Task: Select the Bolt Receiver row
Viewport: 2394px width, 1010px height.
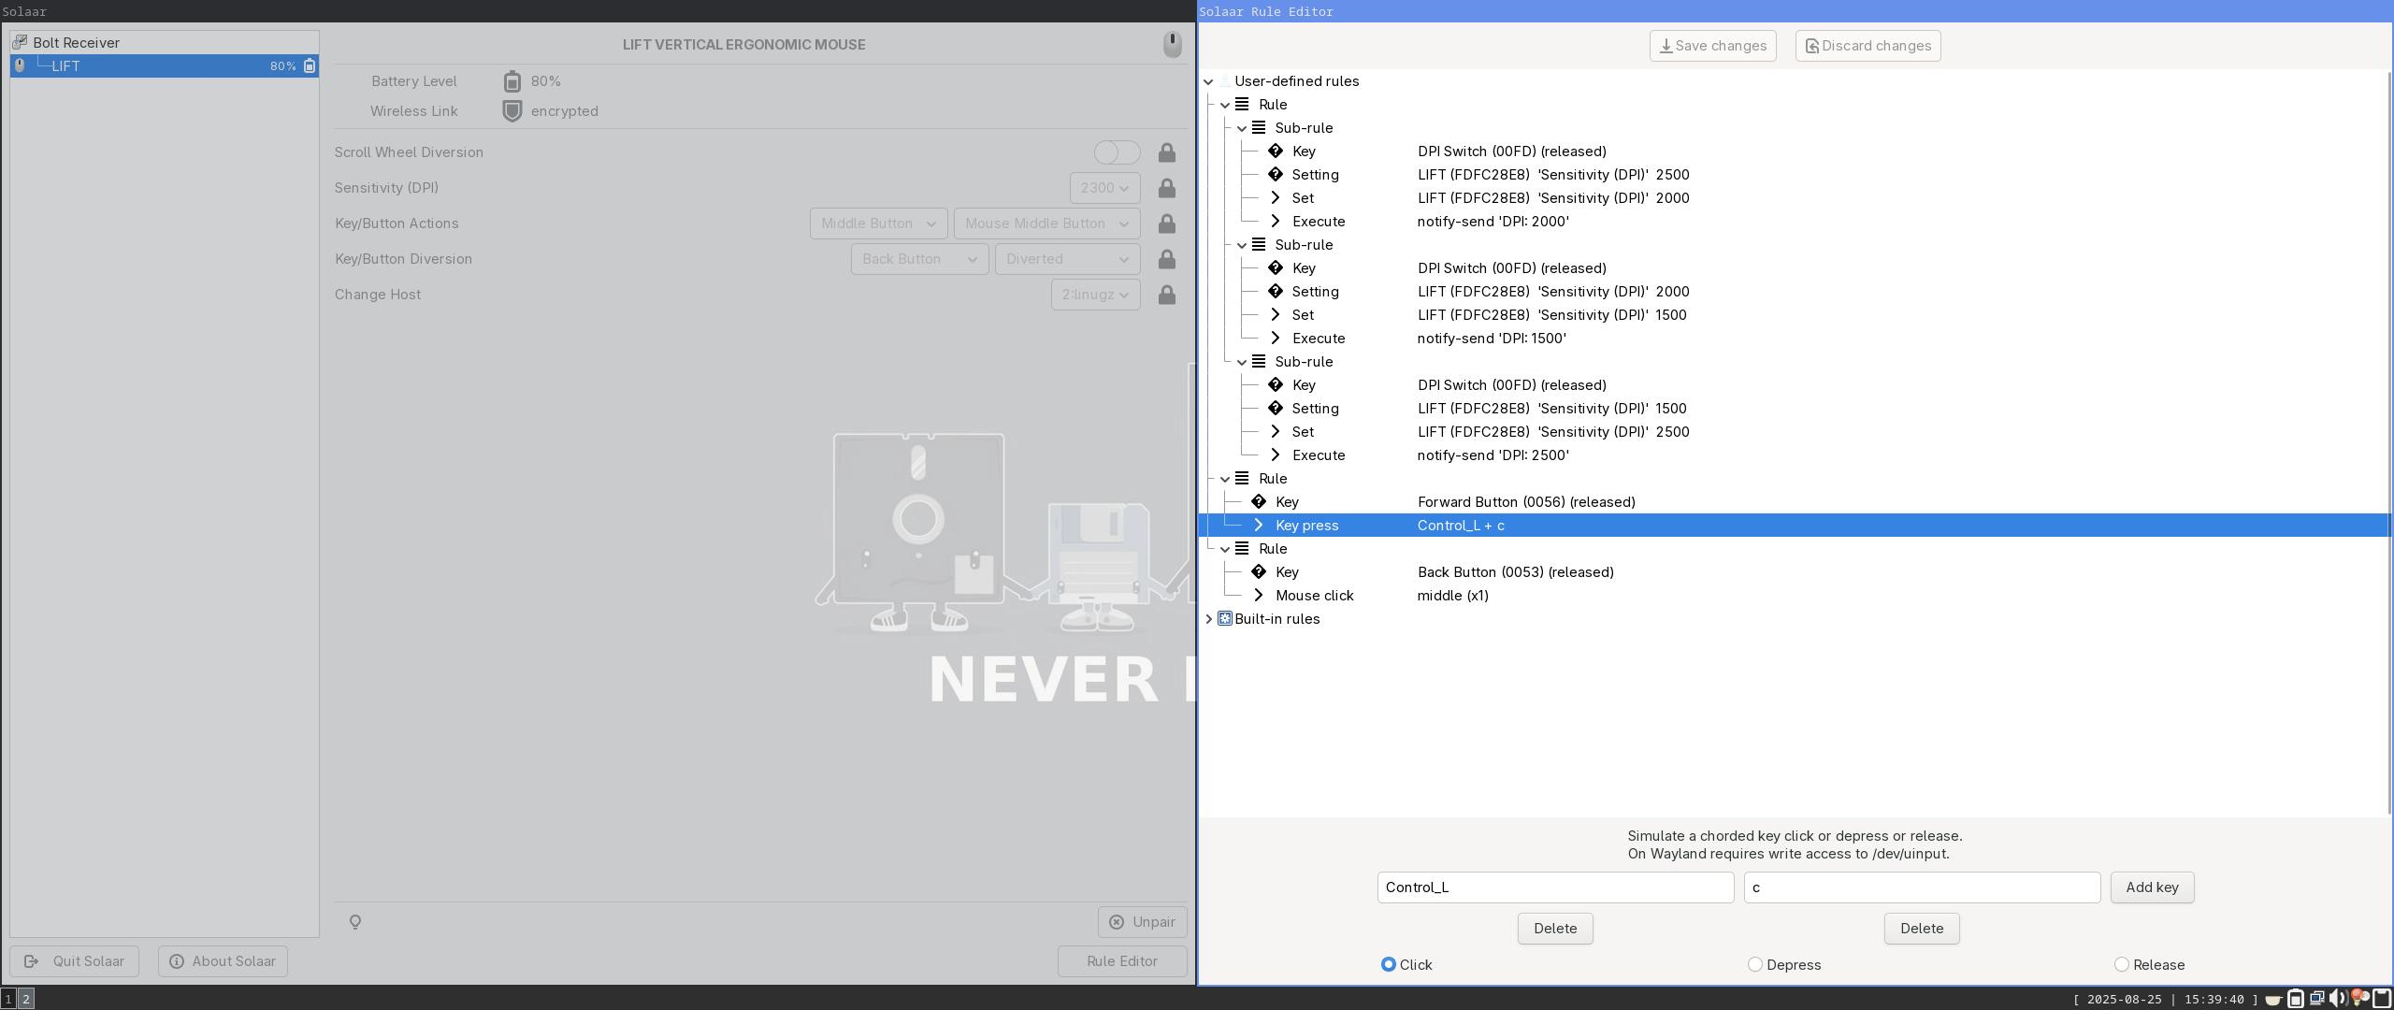Action: (165, 43)
